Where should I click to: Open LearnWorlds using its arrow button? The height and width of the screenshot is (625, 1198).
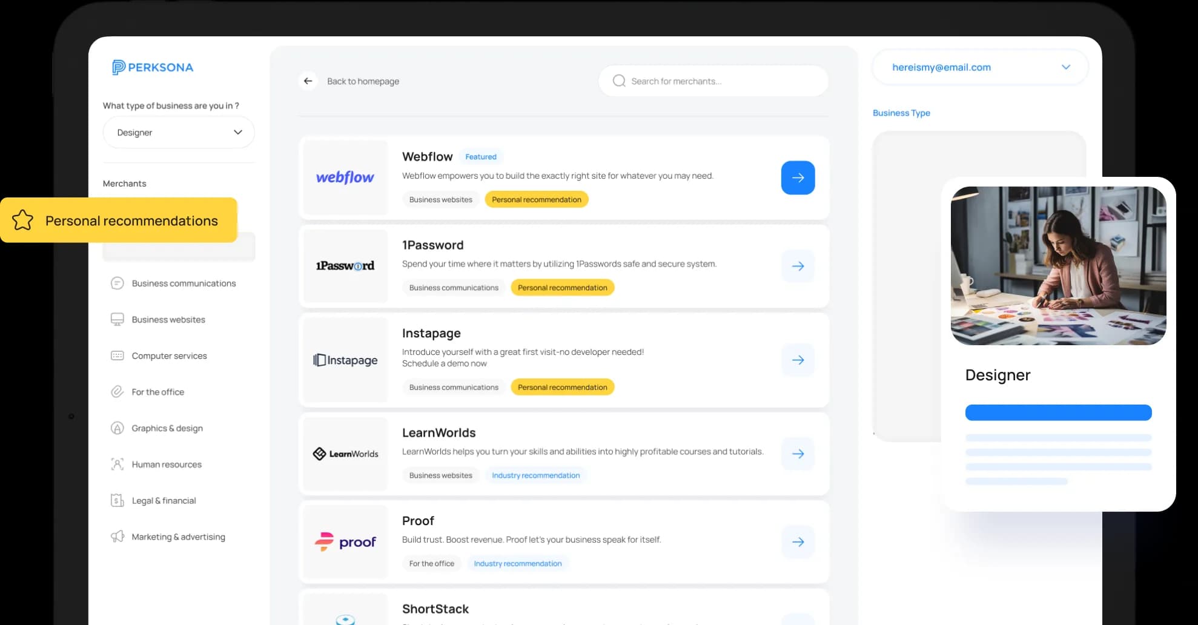coord(798,454)
